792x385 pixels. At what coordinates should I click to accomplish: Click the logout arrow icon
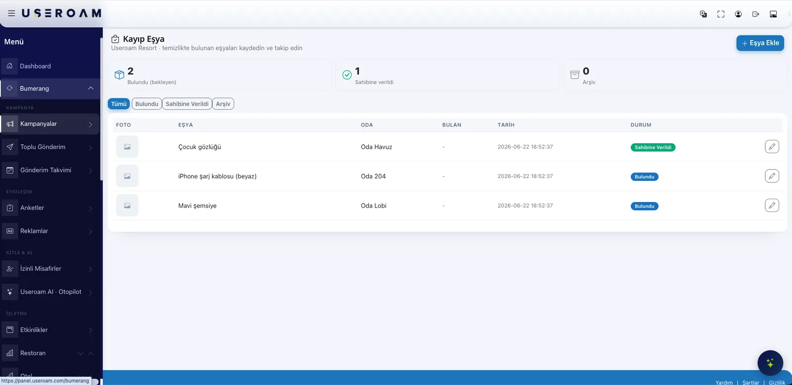(755, 14)
